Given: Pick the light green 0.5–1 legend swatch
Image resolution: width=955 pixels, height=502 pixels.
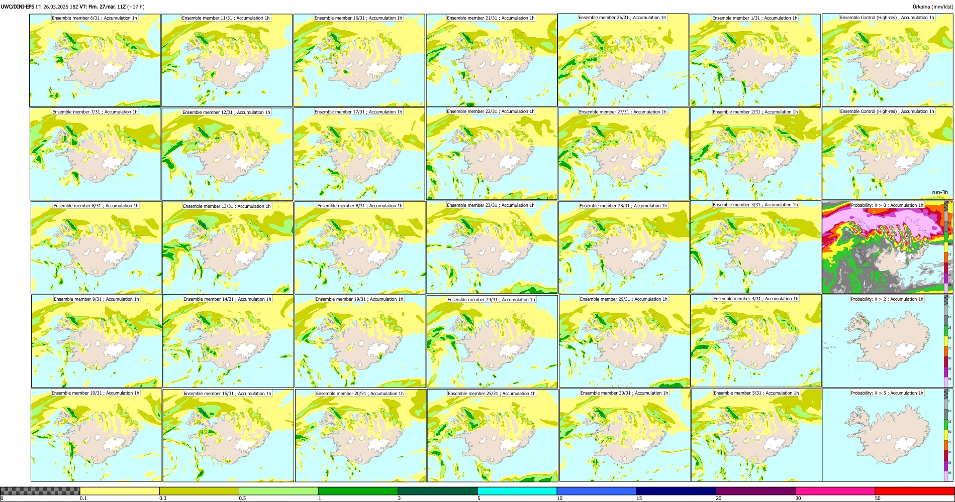Looking at the screenshot, I should (278, 491).
